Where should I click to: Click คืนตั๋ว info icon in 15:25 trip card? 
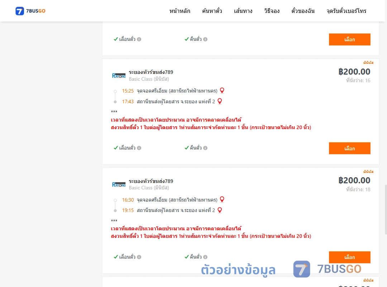pos(205,148)
